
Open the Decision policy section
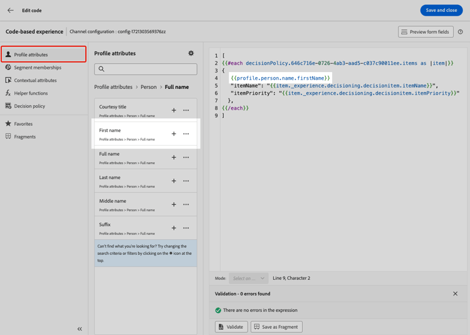coord(29,106)
